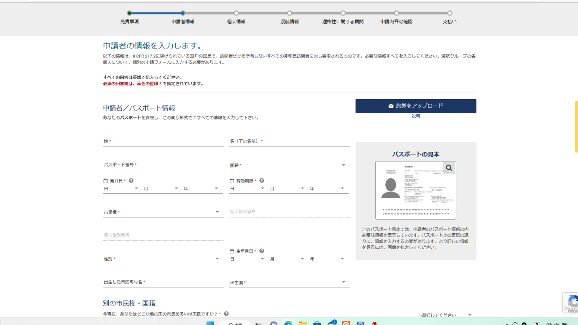Image resolution: width=578 pixels, height=325 pixels.
Task: Open the help tooltip for 生年月日
Action: (x=262, y=251)
